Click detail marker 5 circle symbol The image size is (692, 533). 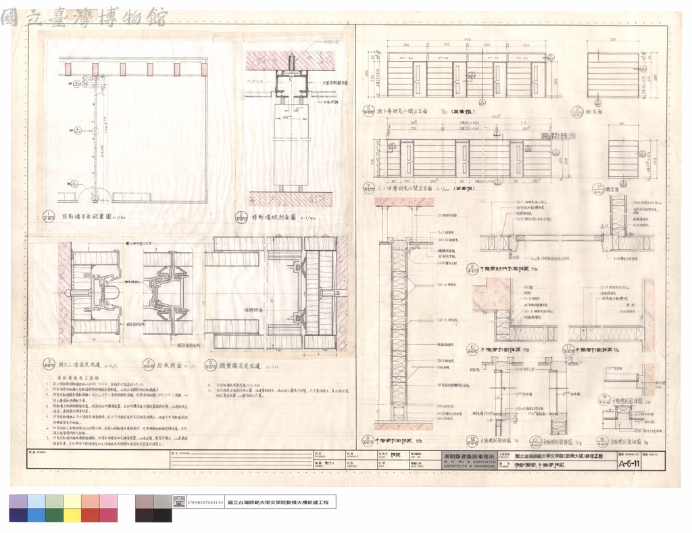click(211, 366)
